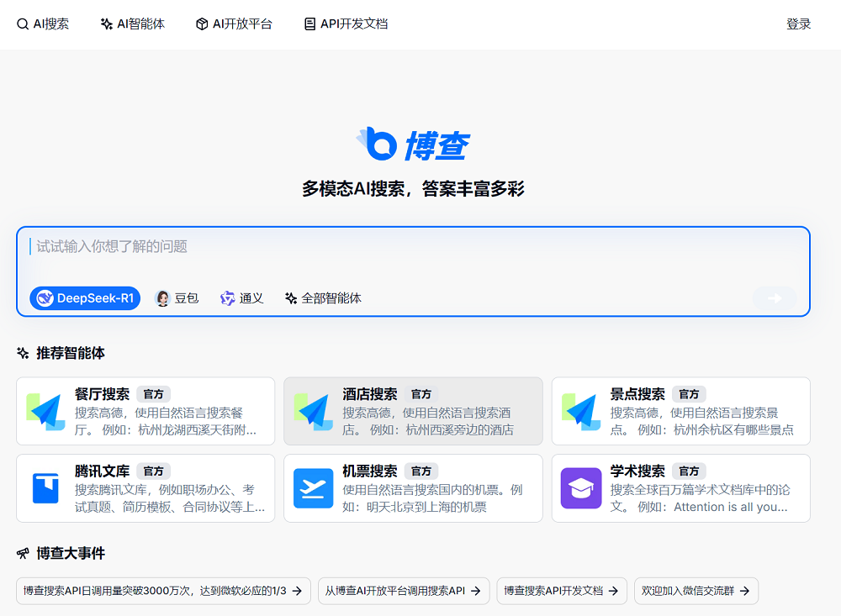The width and height of the screenshot is (841, 616).
Task: Click the 机票搜索 airplane icon
Action: [x=313, y=488]
